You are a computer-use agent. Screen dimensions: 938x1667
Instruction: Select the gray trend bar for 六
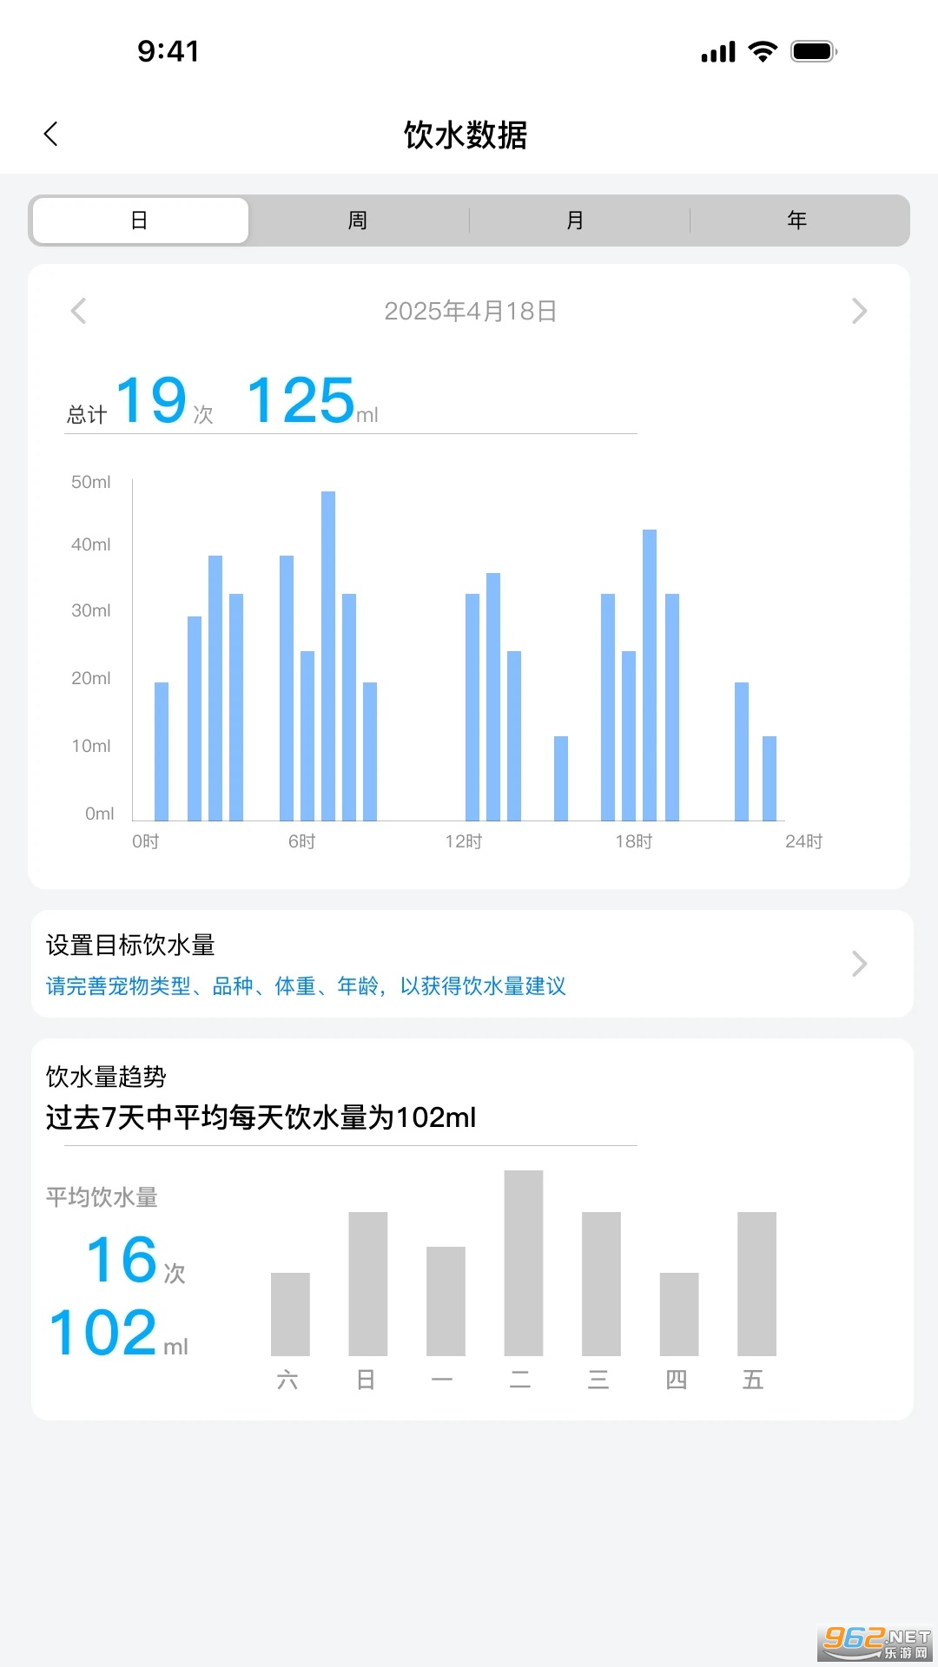coord(290,1314)
